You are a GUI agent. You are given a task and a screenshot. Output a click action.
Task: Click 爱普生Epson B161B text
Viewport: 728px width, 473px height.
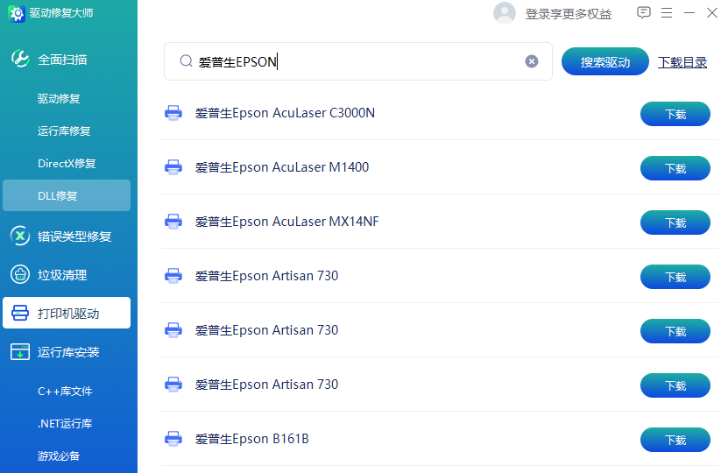pyautogui.click(x=251, y=439)
